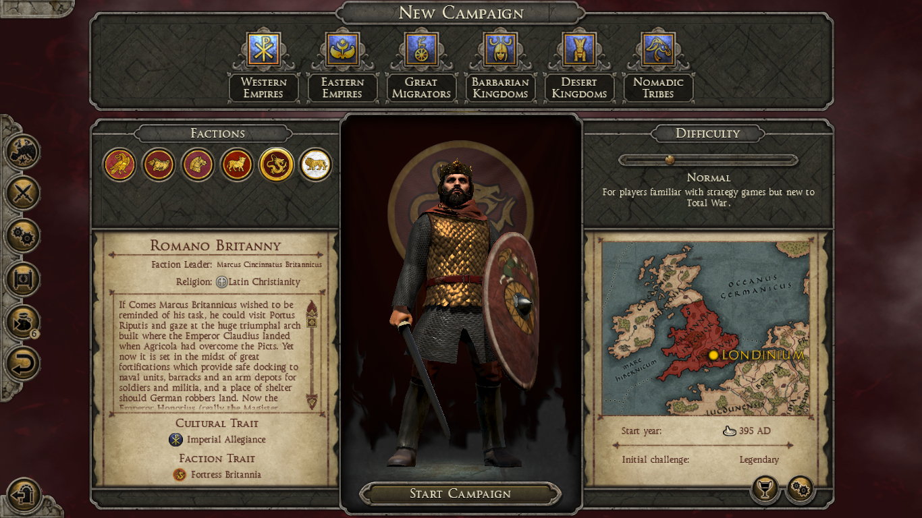Click the sidebar gear options icon
Screen dimensions: 922x518
coord(23,236)
